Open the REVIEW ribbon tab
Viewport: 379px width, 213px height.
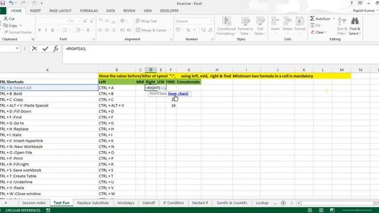[x=129, y=11]
